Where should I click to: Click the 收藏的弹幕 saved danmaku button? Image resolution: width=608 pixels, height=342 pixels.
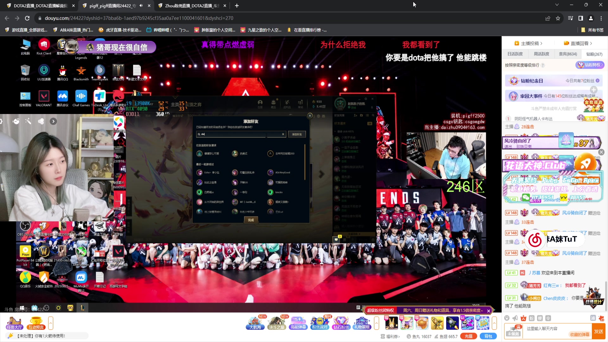point(579,334)
